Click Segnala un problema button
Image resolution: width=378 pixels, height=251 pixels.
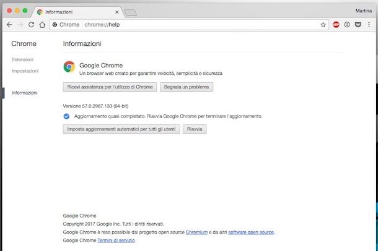coord(187,87)
